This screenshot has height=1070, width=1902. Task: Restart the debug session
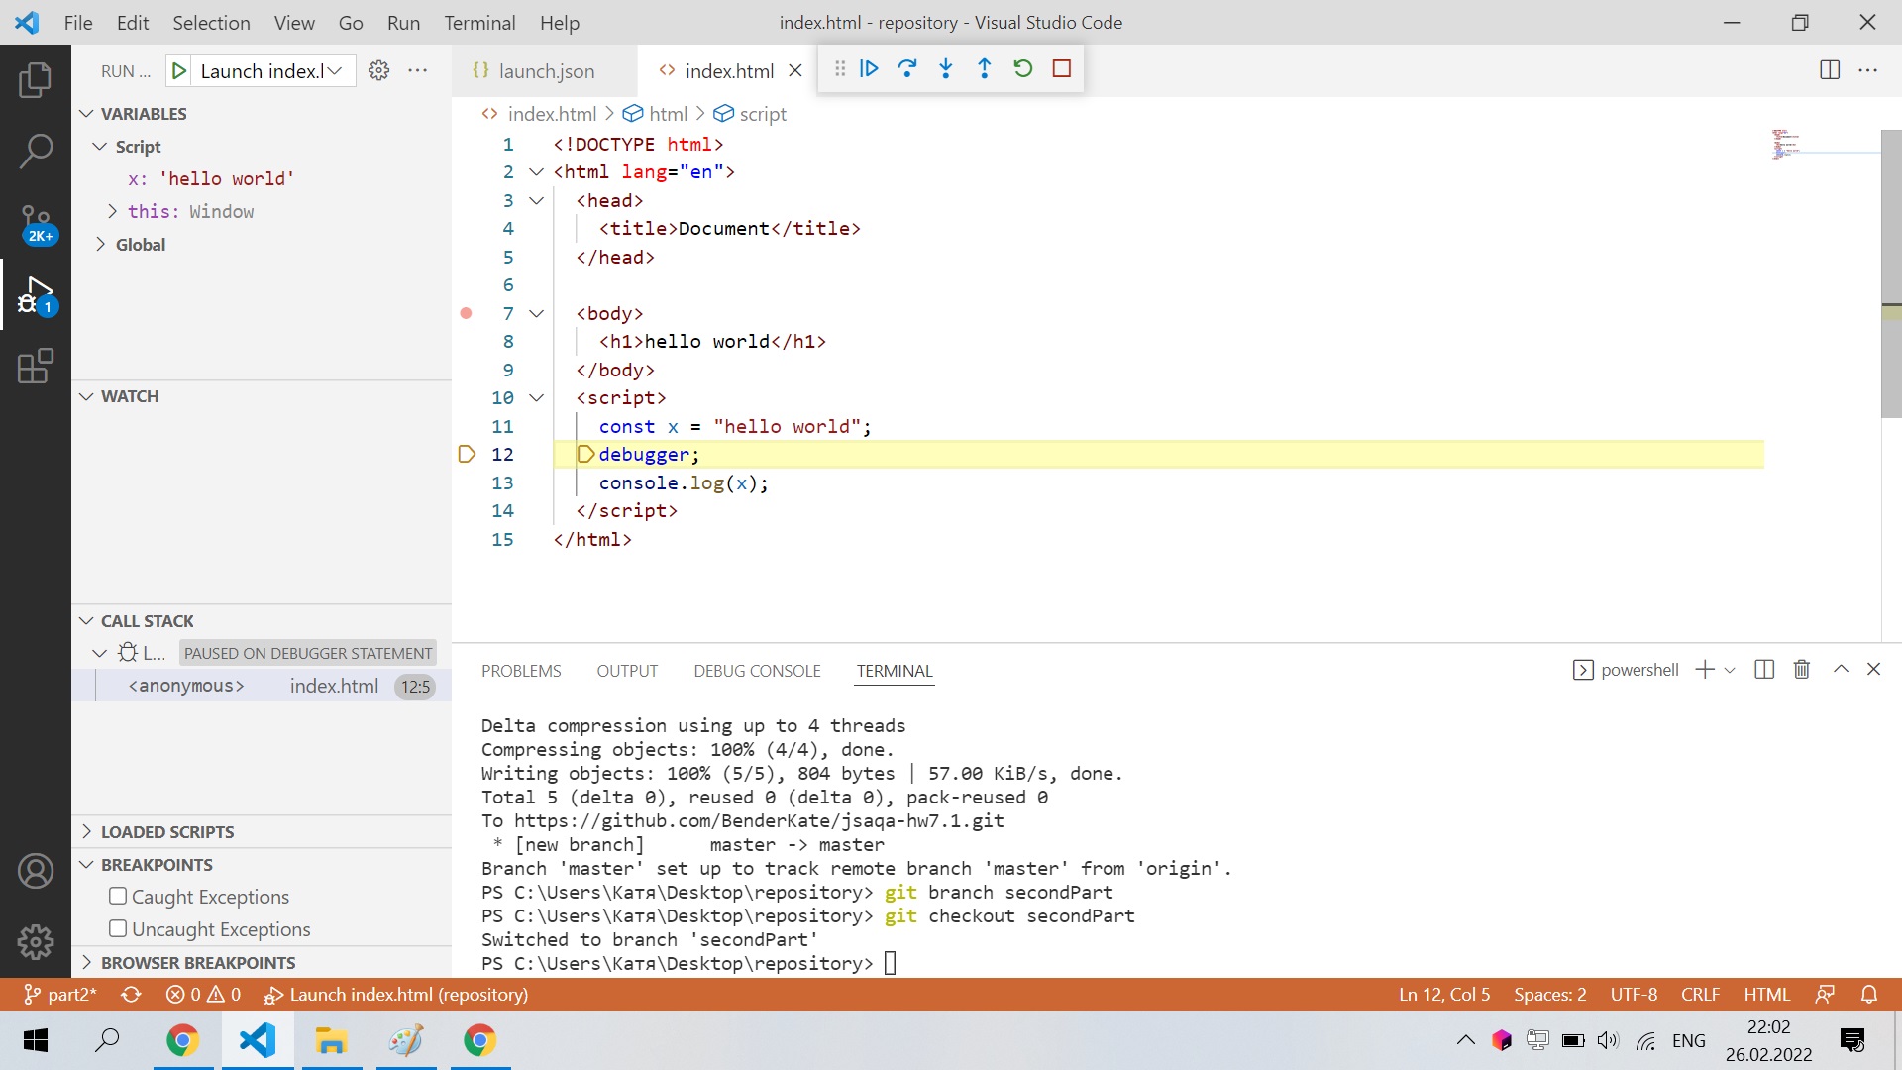(1023, 68)
